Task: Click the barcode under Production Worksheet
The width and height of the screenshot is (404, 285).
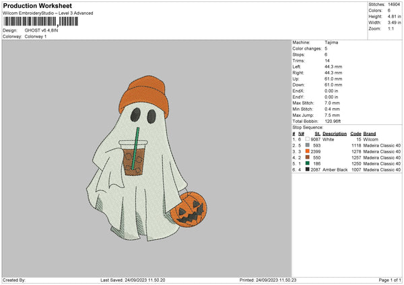Action: click(x=40, y=22)
